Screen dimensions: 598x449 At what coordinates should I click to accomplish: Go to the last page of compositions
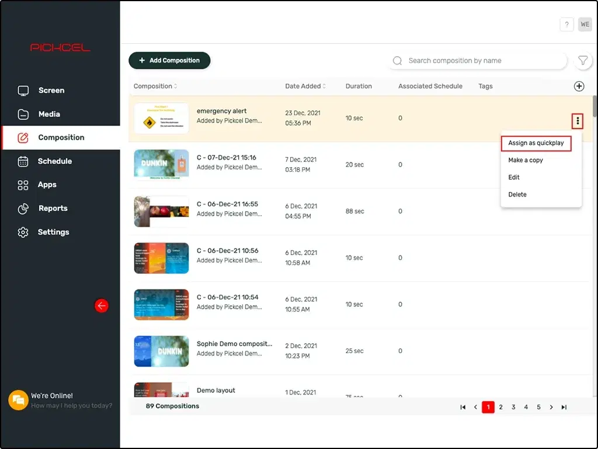coord(564,407)
